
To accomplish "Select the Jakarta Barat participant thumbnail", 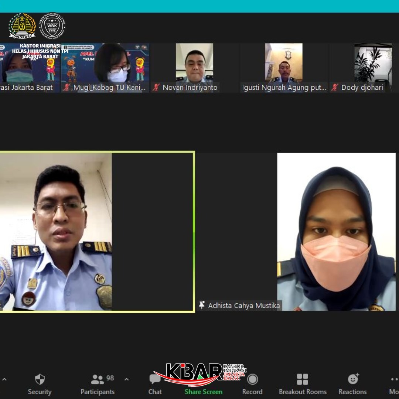I will coord(30,68).
